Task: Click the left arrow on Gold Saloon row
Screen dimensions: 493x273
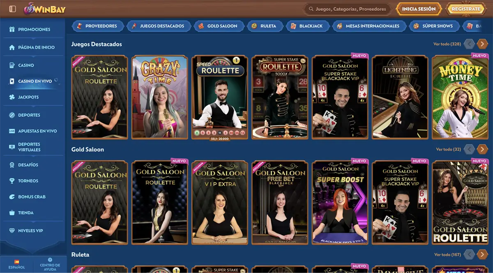Action: 469,149
